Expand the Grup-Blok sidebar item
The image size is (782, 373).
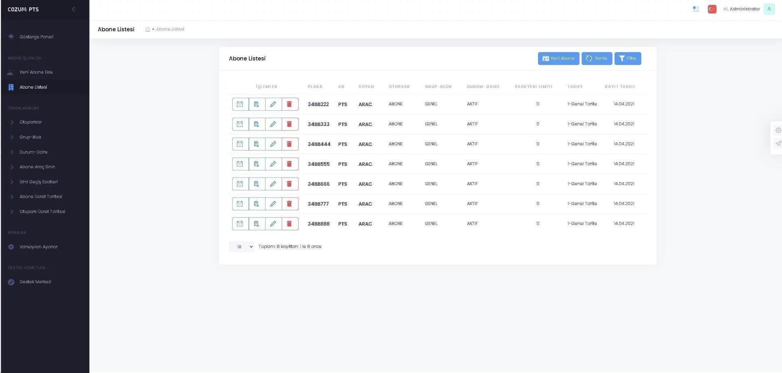30,137
